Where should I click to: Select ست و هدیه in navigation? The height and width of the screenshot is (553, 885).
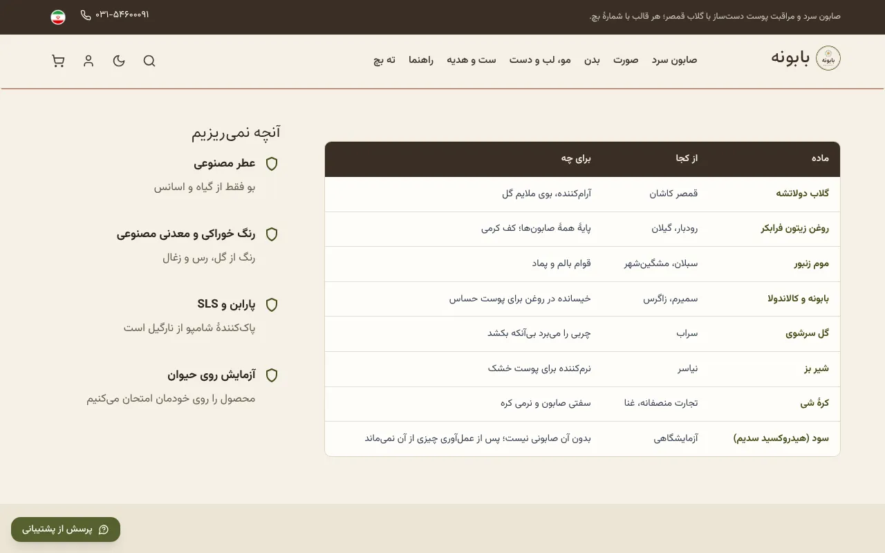click(x=471, y=60)
